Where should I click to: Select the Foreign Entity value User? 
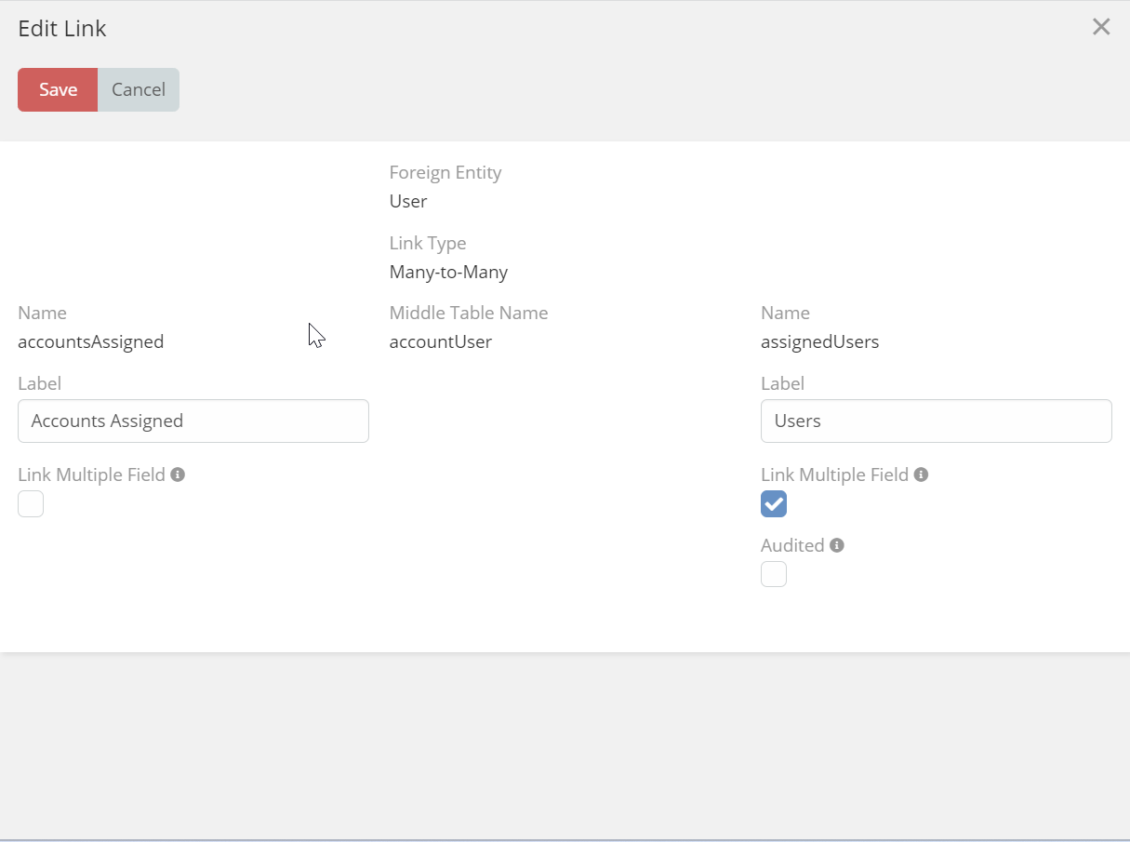408,202
